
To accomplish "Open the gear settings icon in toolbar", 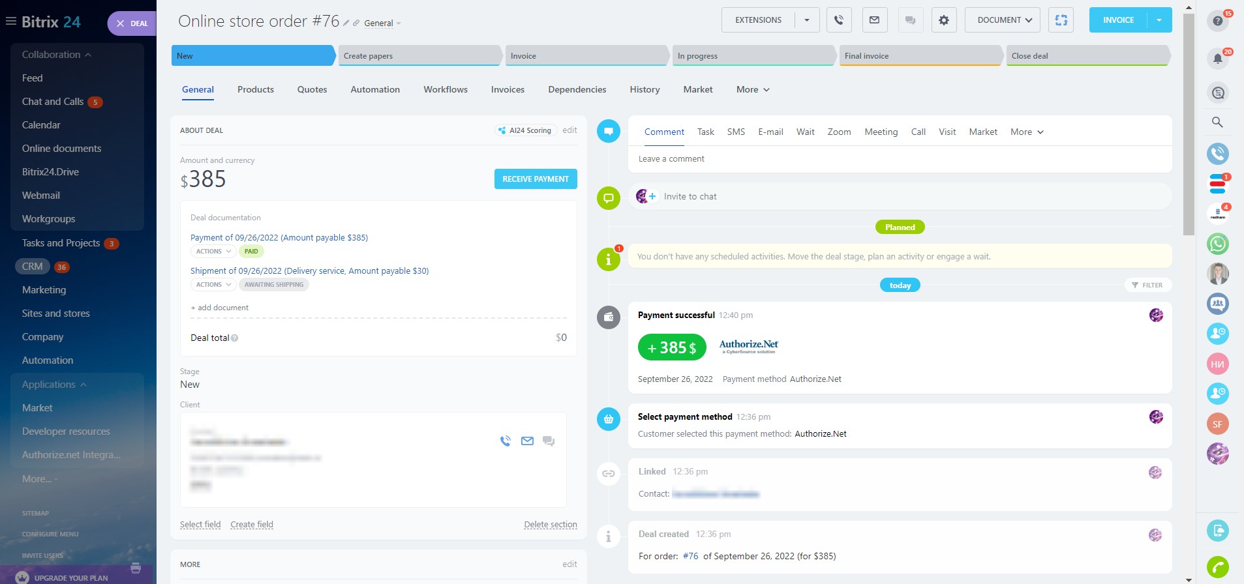I will [x=943, y=20].
